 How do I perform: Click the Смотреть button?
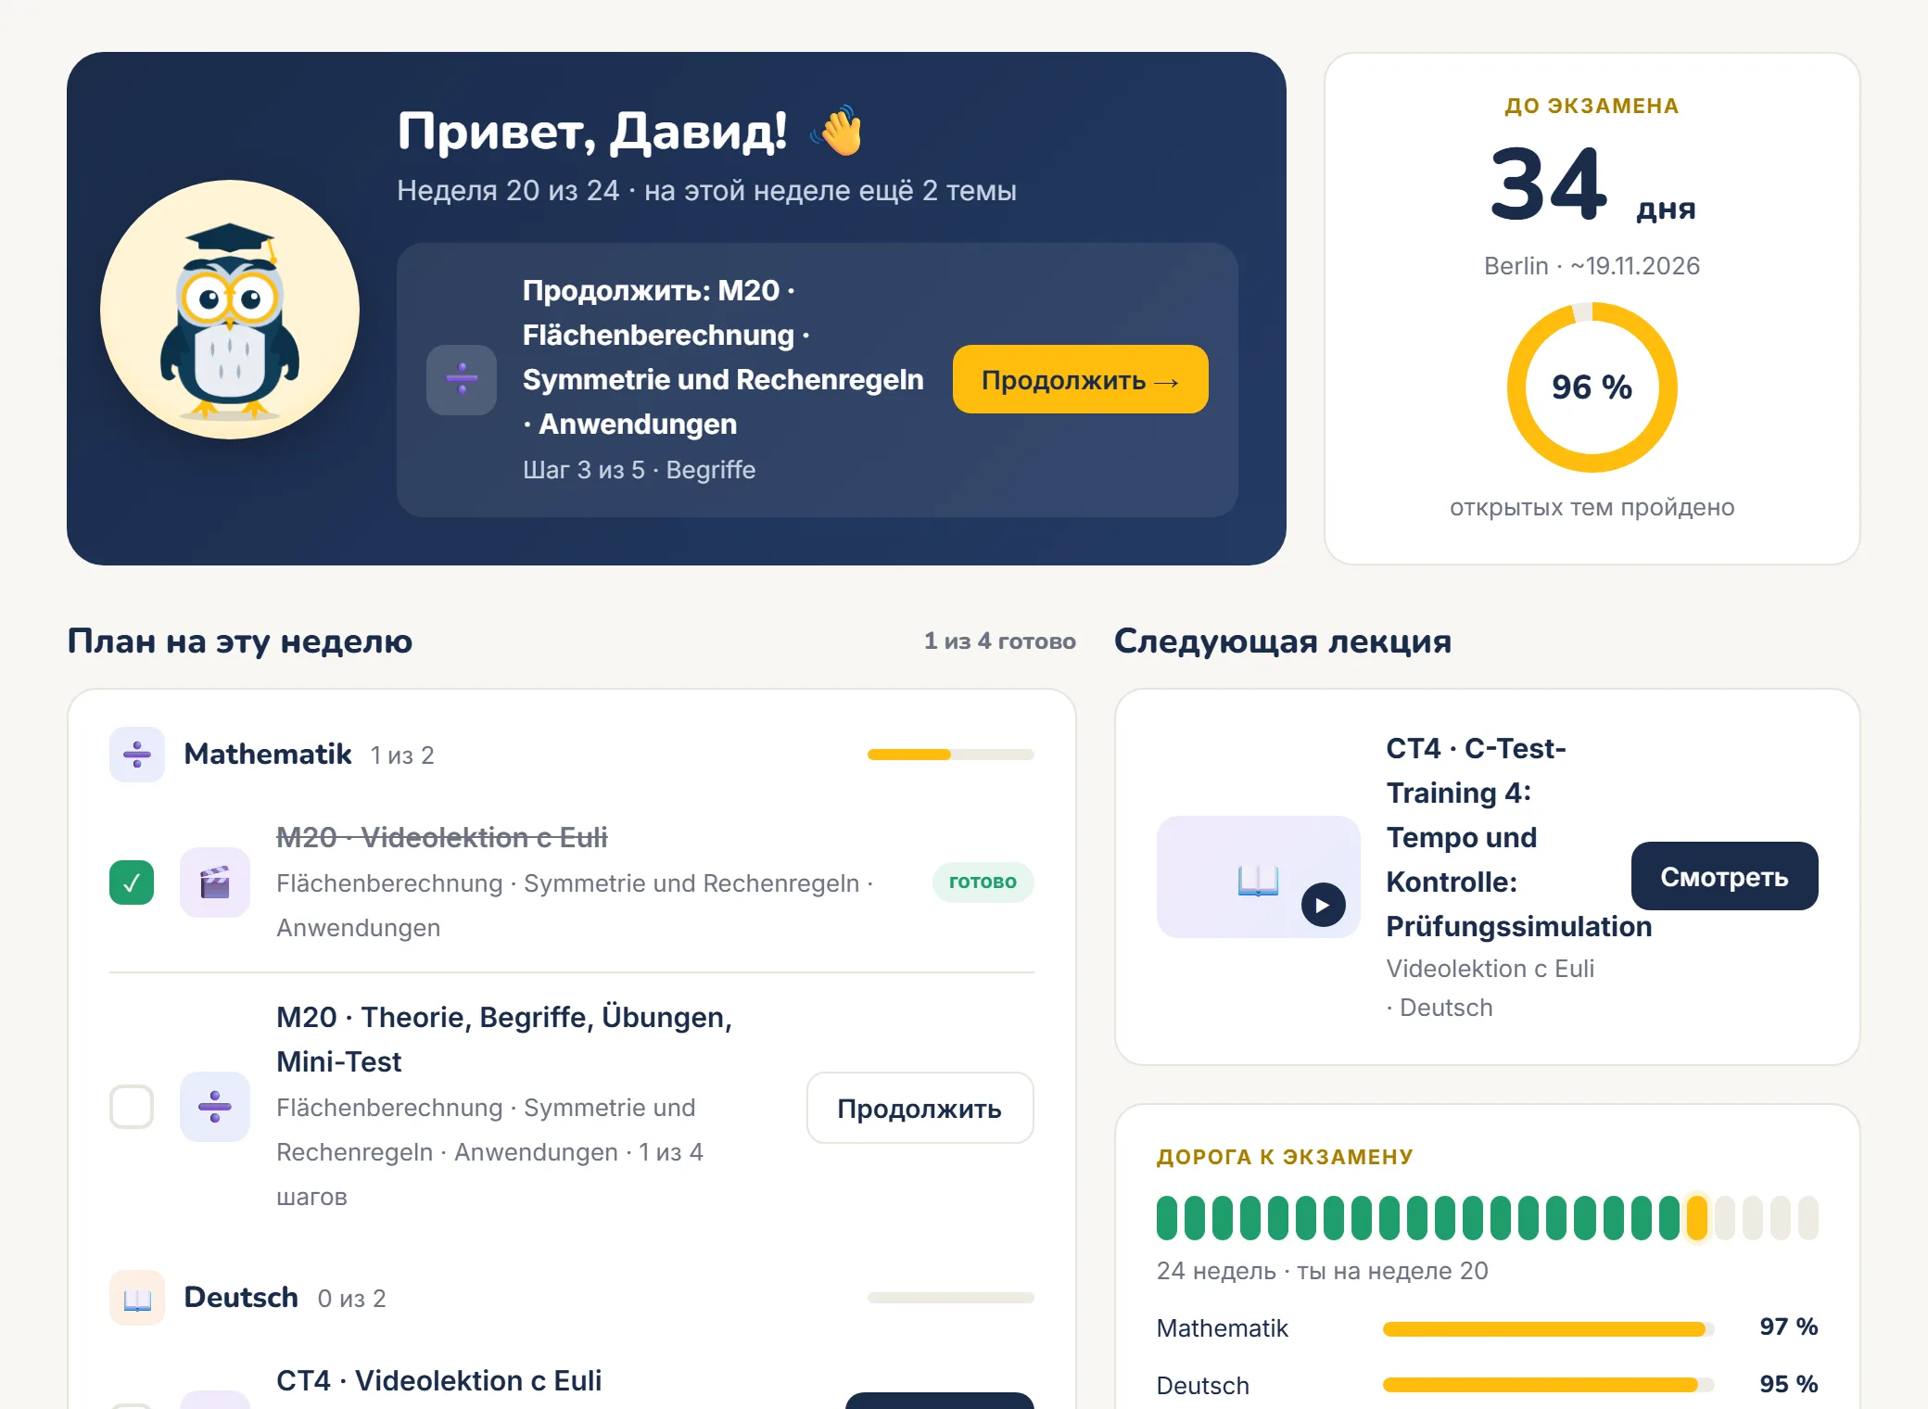click(1725, 876)
